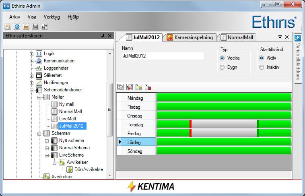Click the Variabelbläddrare side panel icon
The width and height of the screenshot is (305, 196).
point(298,38)
